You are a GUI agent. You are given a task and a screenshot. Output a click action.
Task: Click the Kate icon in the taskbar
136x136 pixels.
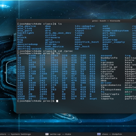tap(47, 134)
